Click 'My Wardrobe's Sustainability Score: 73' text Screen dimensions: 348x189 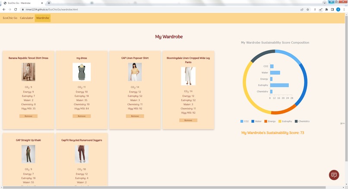point(273,133)
